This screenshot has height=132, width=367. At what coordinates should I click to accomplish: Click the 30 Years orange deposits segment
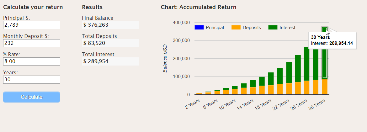[x=324, y=86]
